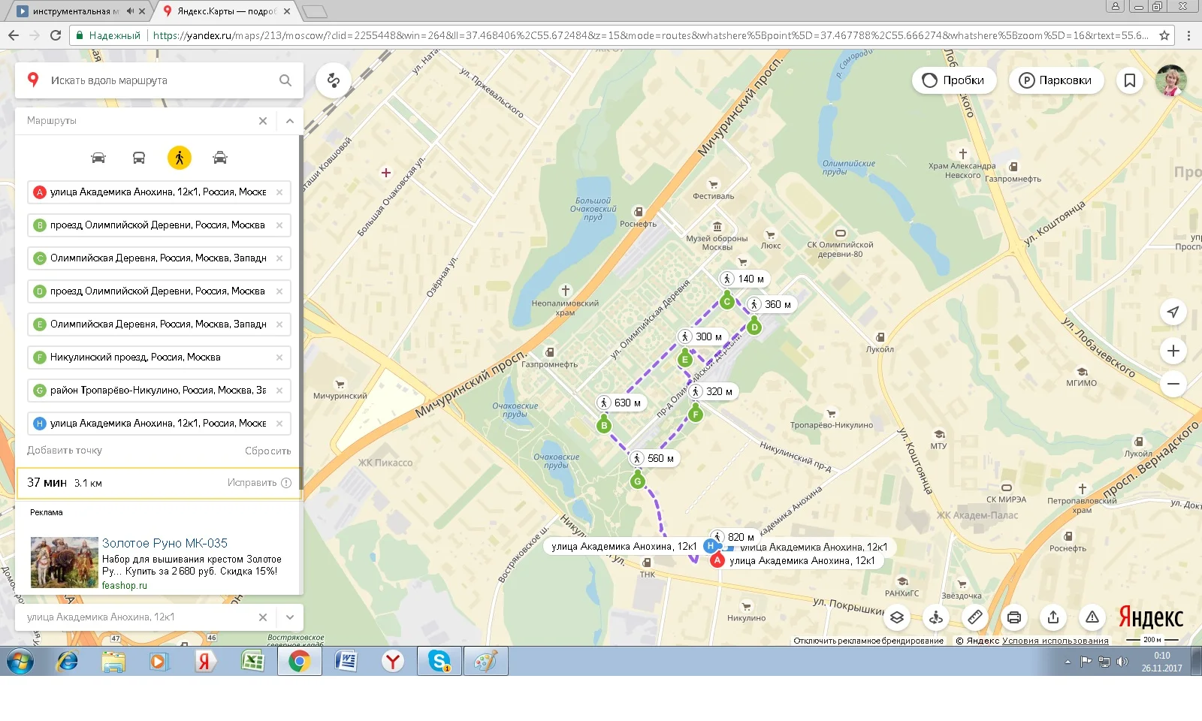Toggle the Пробки traffic layer
This screenshot has width=1202, height=721.
[x=953, y=80]
